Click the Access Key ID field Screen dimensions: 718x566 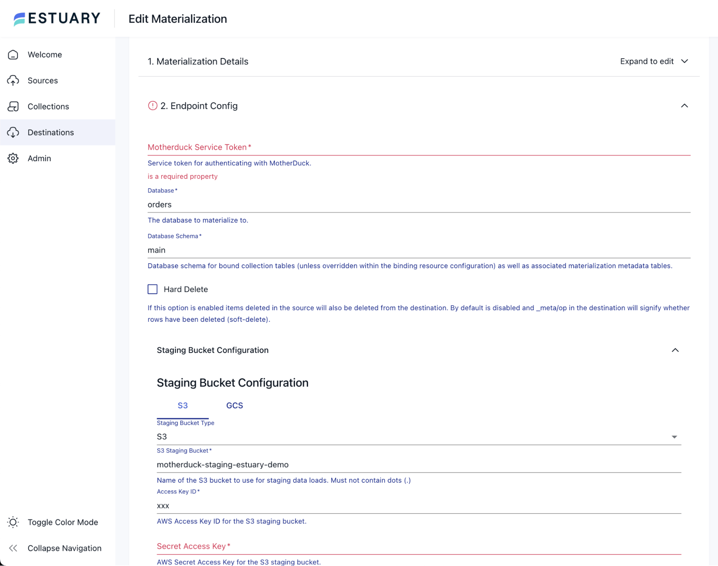point(419,506)
